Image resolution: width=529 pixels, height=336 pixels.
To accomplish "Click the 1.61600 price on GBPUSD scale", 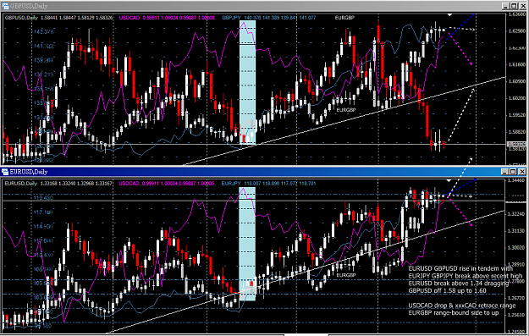I will 517,64.
